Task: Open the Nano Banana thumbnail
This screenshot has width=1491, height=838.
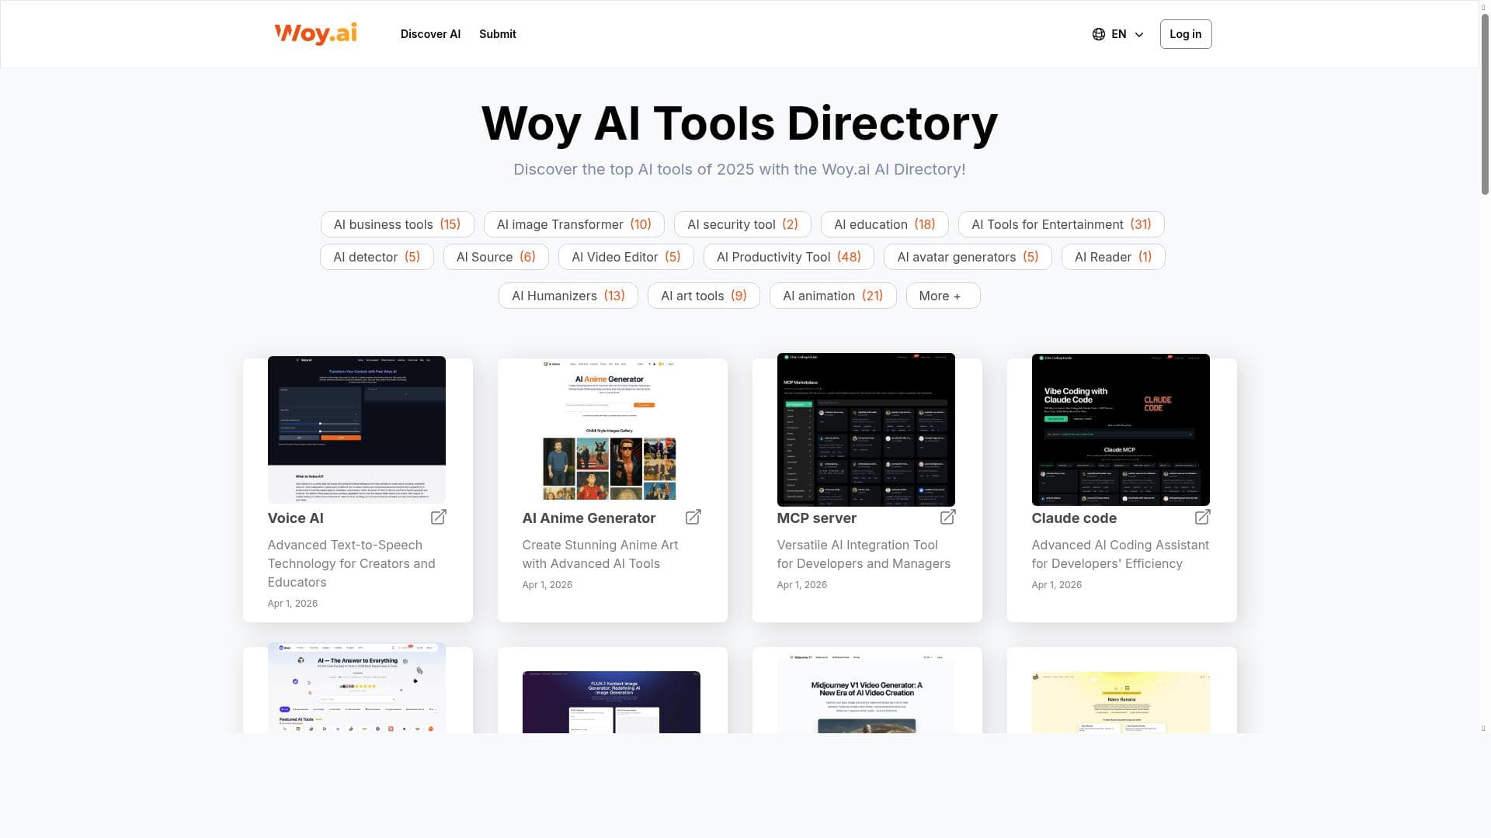Action: coord(1121,702)
